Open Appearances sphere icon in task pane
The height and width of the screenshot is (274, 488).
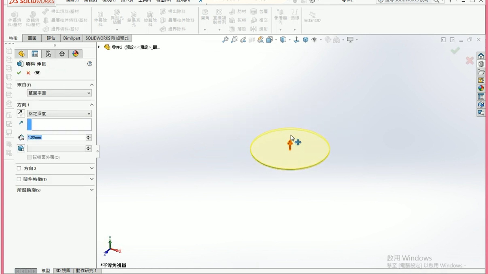481,88
